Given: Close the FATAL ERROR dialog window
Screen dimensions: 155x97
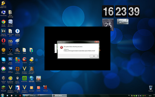Looking at the screenshot, I should [97, 42].
